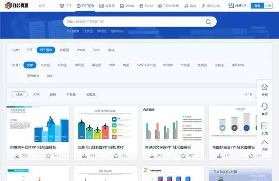This screenshot has height=181, width=279.
Task: Click star icon on 创意扁平立体PPT柱形图模板 card
Action: (x=48, y=156)
